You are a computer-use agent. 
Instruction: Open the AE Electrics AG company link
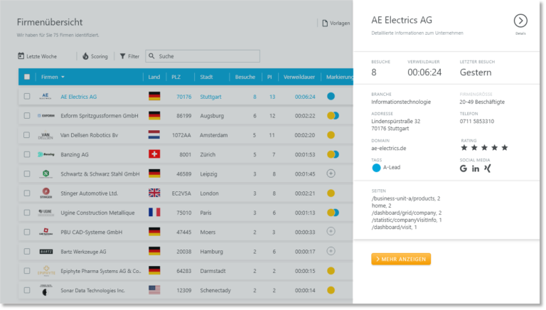[x=79, y=97]
